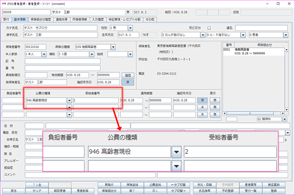Screen dimensions: 295x195
Task: Select the 特記事項・レセプト分割 tab
Action: [x=125, y=19]
